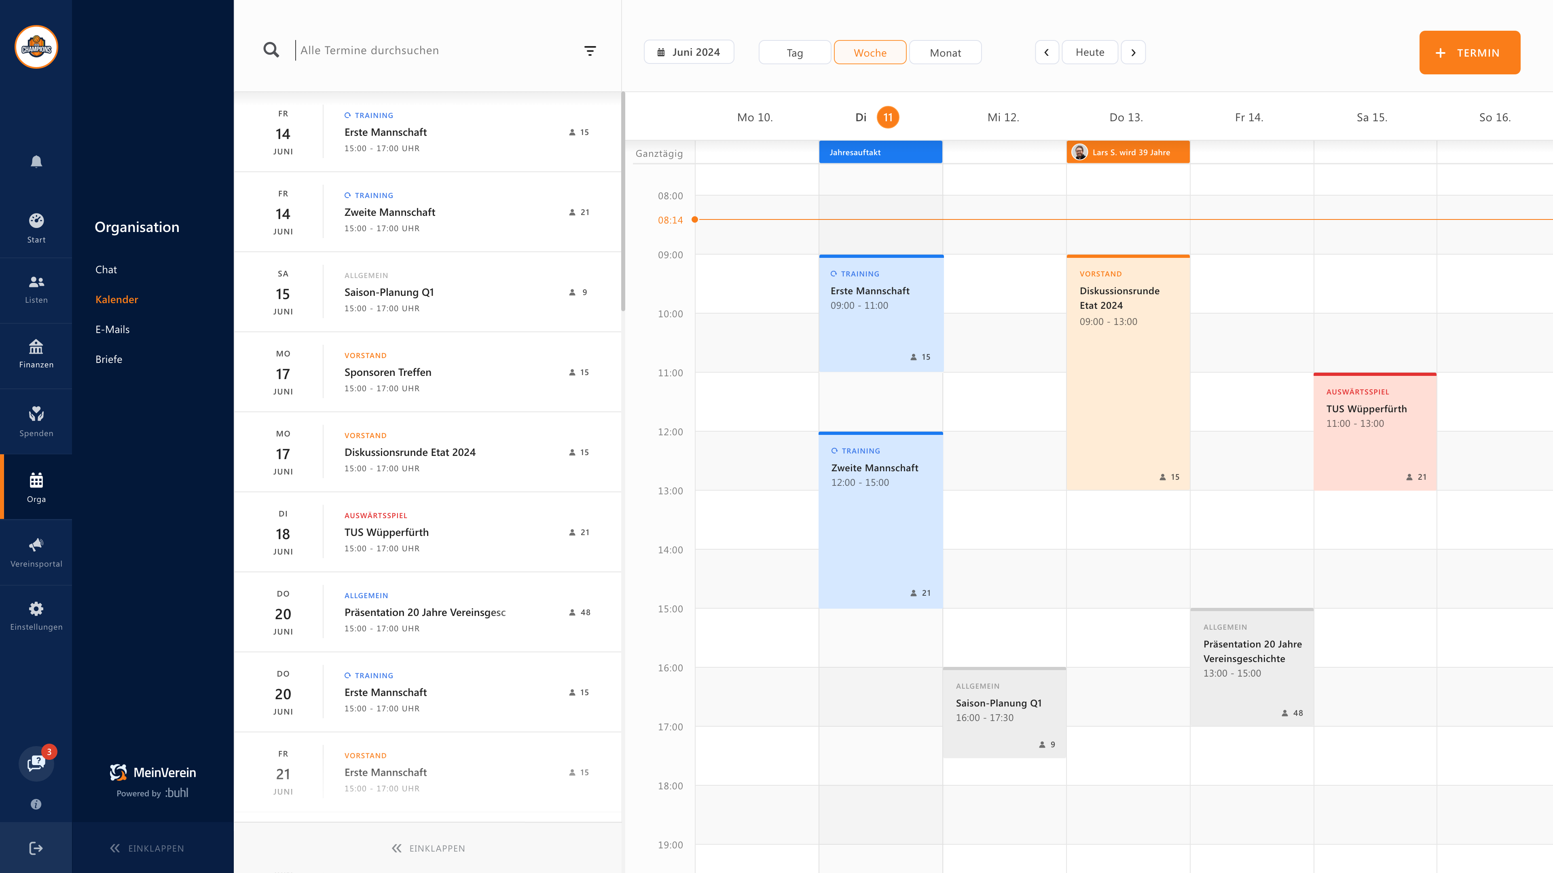Open the filter icon beside search
This screenshot has height=873, width=1553.
tap(590, 51)
